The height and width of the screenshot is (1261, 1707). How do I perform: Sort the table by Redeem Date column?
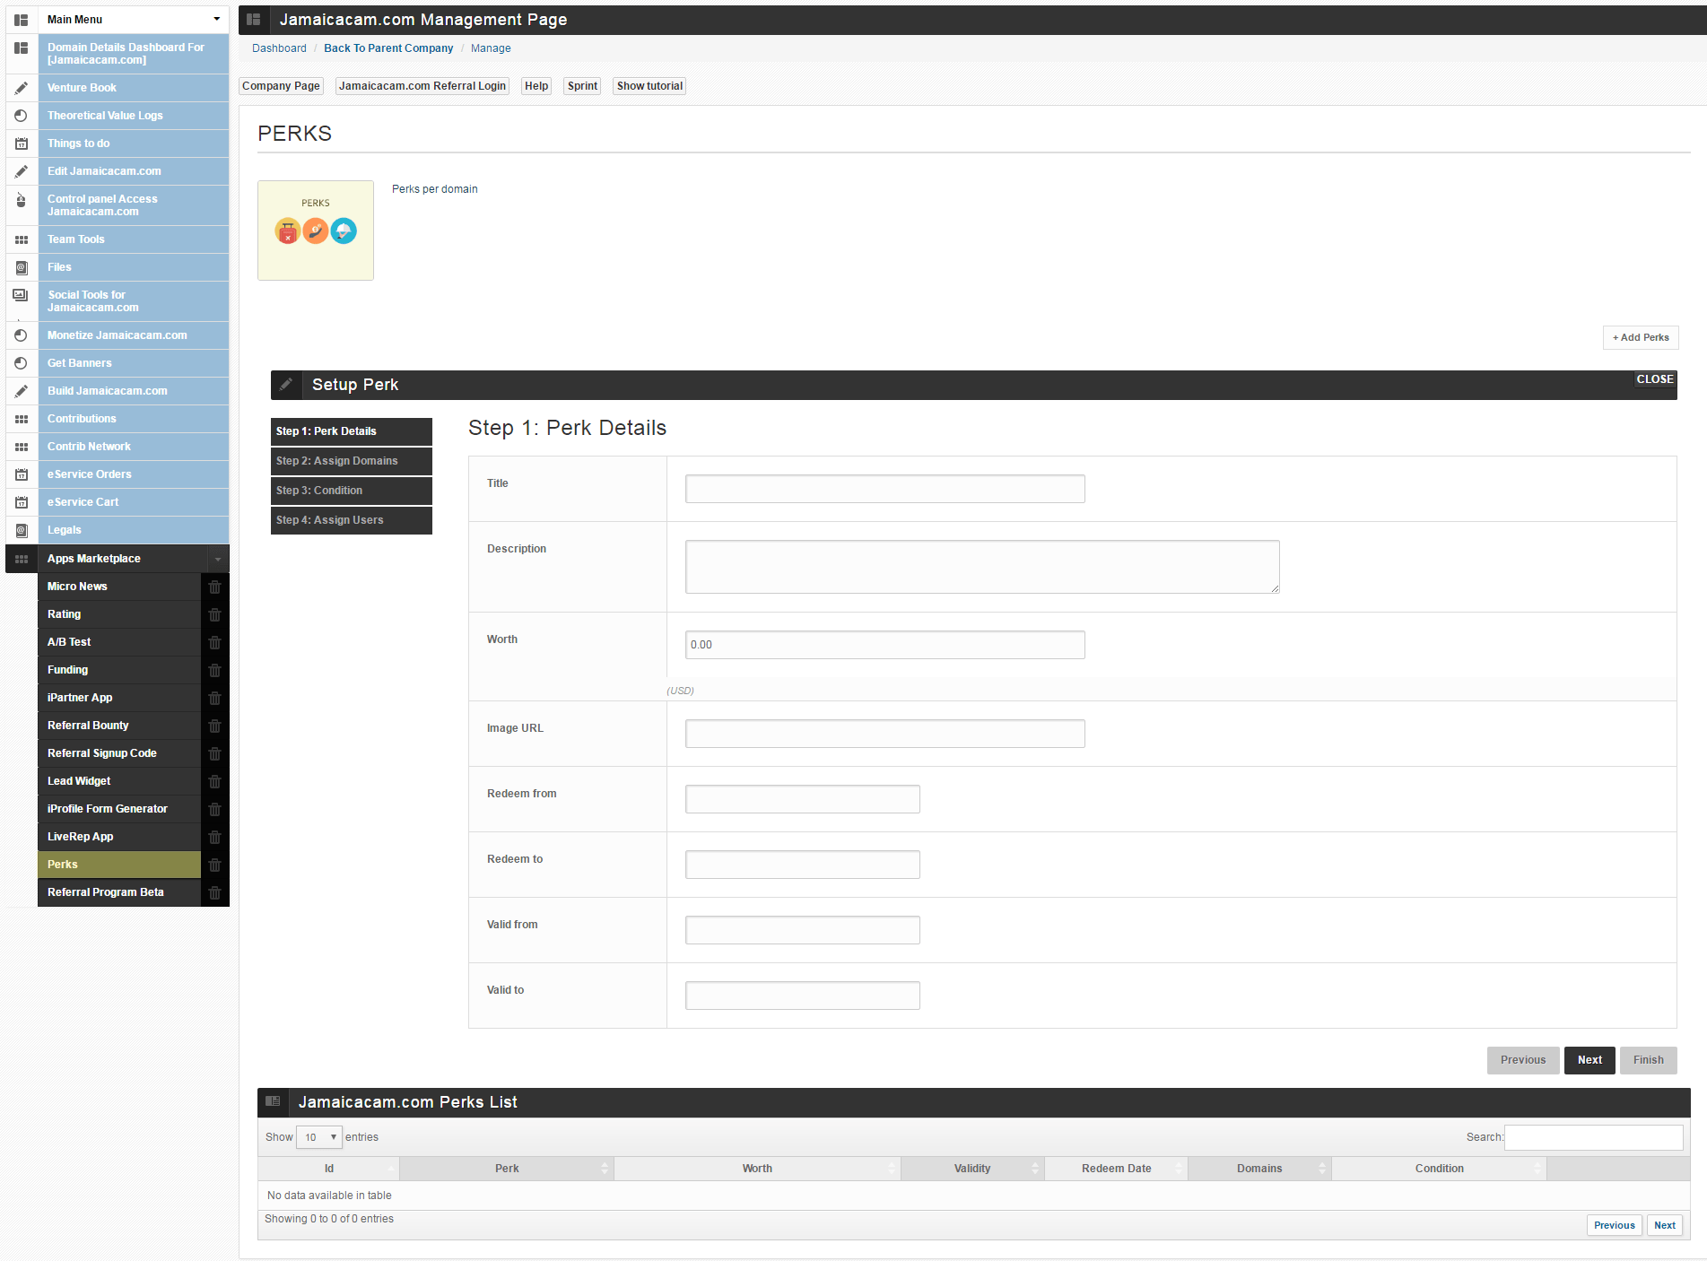[x=1116, y=1169]
